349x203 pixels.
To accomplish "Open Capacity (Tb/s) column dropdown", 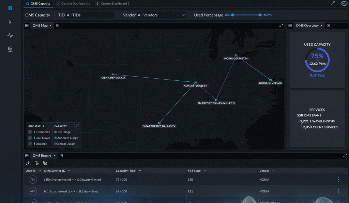I will click(x=140, y=171).
